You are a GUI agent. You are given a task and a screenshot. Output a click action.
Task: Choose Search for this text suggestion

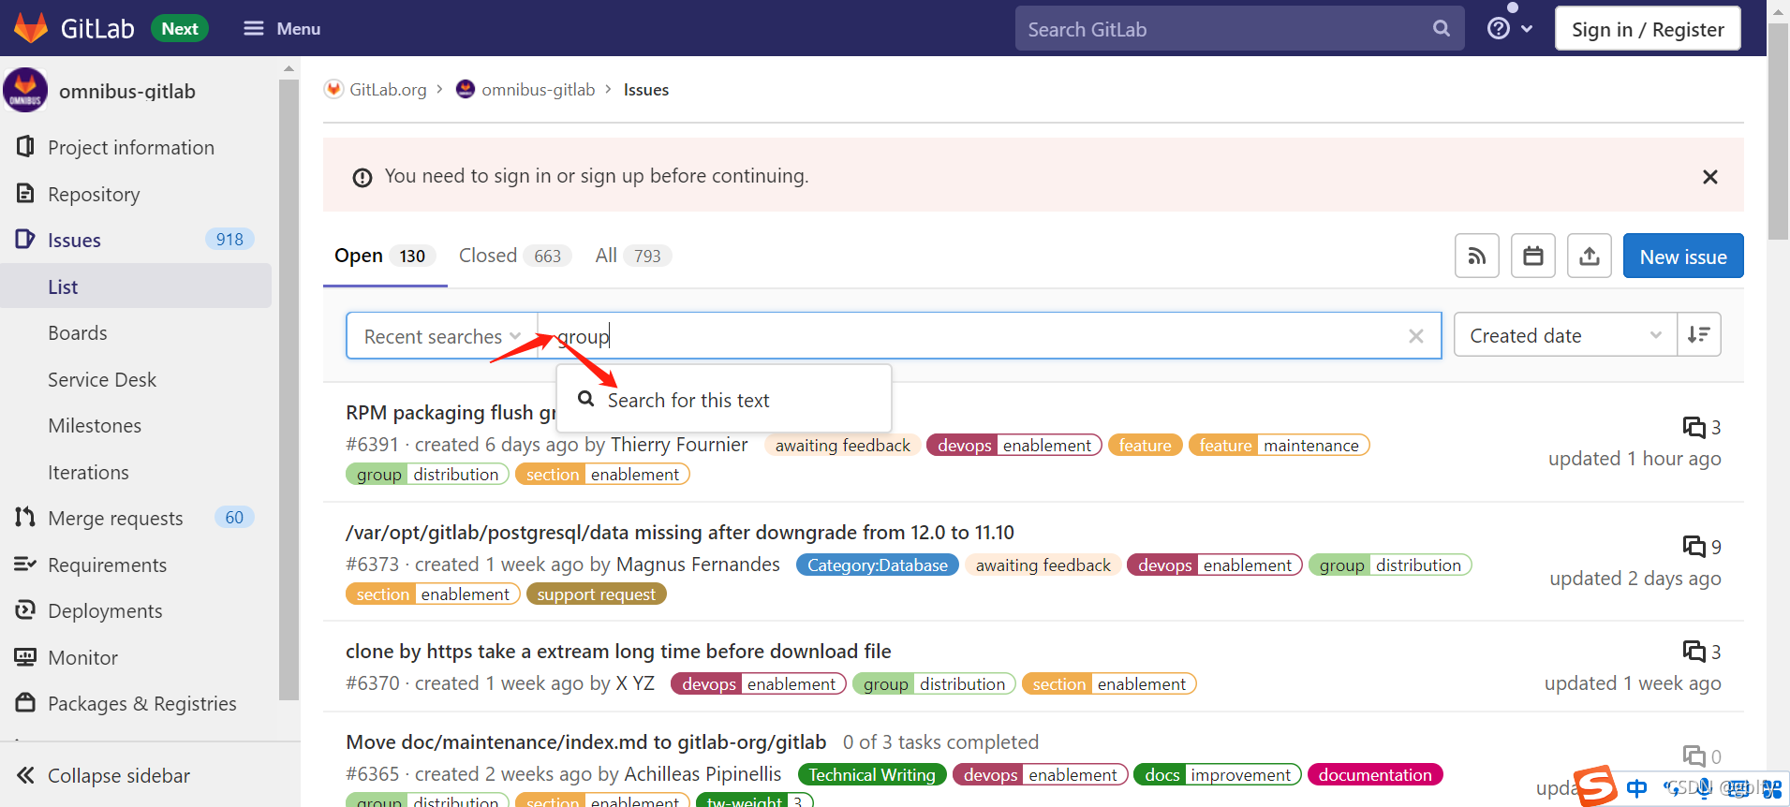tap(723, 400)
